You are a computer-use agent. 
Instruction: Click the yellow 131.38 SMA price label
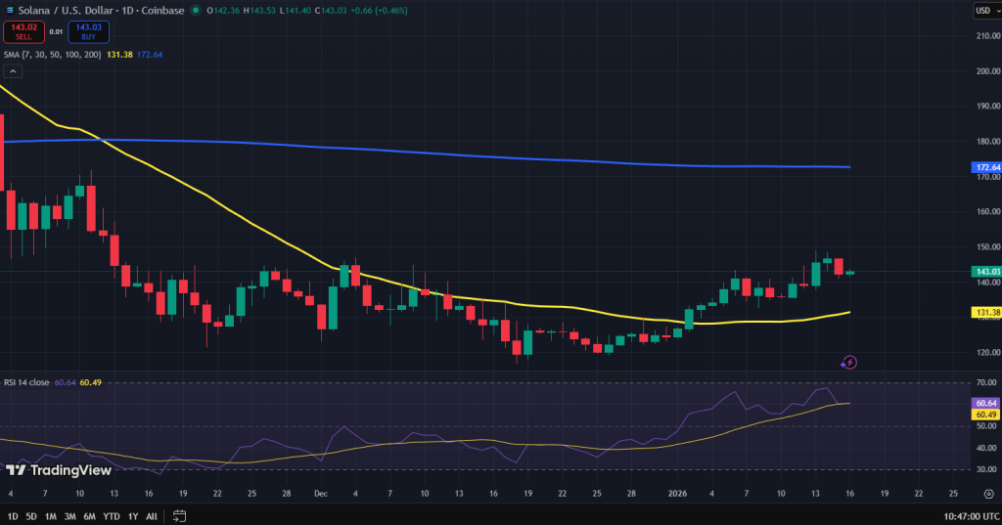coord(986,312)
